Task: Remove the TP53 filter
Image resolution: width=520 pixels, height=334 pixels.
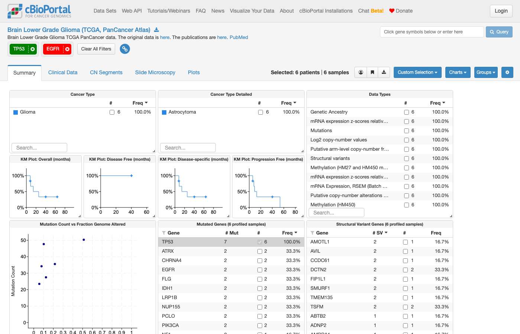Action: click(x=33, y=49)
